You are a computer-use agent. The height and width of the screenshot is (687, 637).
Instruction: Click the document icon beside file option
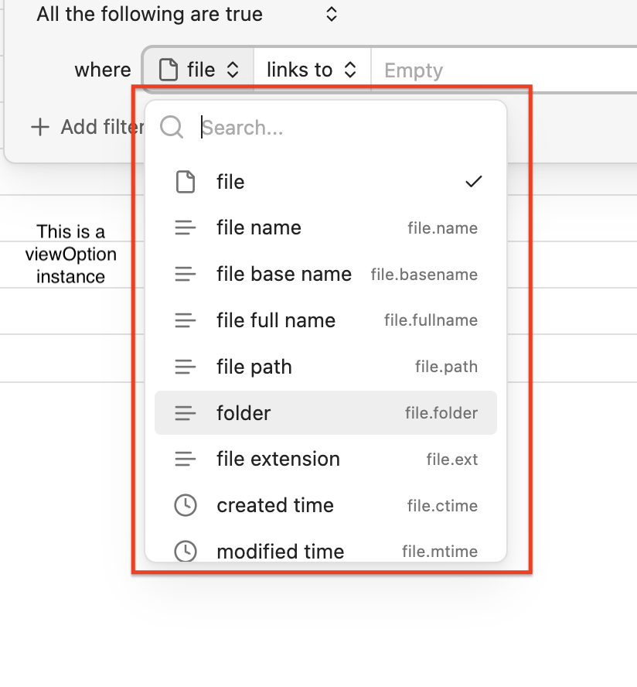click(x=186, y=182)
